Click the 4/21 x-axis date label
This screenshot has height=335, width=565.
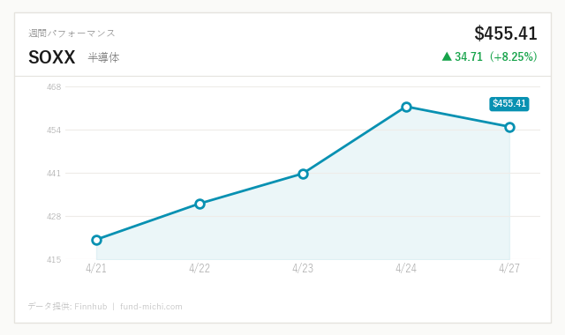[96, 268]
